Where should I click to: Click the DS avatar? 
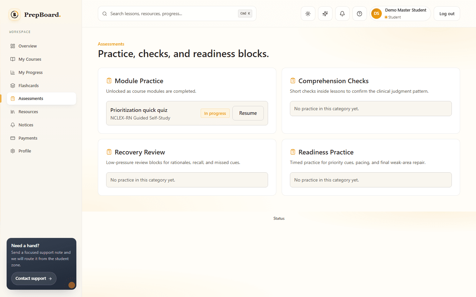click(x=377, y=14)
